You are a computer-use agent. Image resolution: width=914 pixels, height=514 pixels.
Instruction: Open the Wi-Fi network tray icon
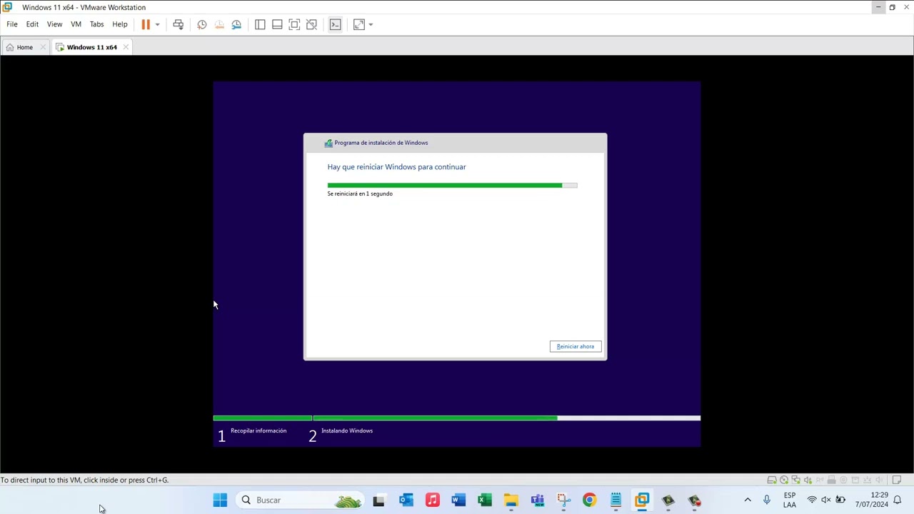812,500
